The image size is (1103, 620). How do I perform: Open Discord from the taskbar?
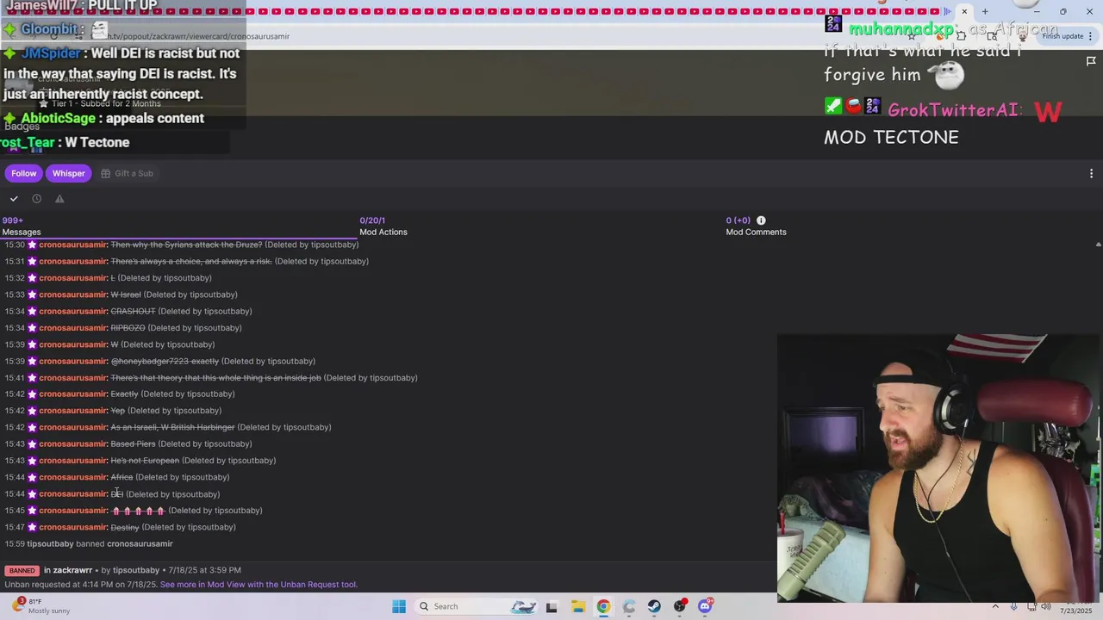pyautogui.click(x=705, y=606)
